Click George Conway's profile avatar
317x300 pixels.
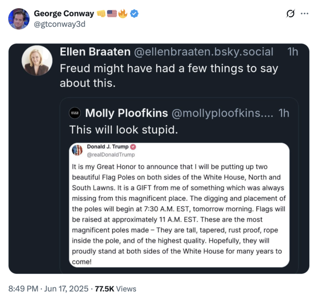[19, 19]
